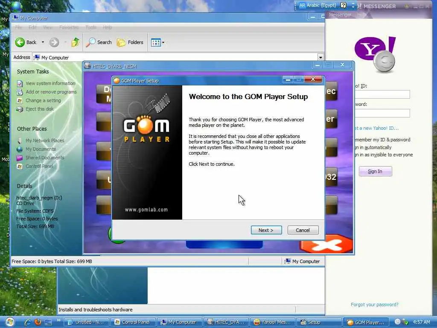
Task: Click the Shared Documents folder icon
Action: (20, 158)
